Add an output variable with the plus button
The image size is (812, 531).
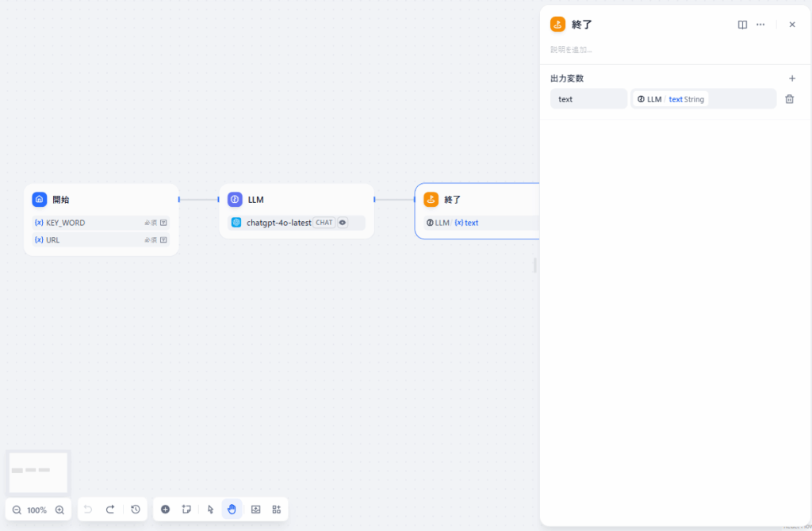pyautogui.click(x=792, y=78)
